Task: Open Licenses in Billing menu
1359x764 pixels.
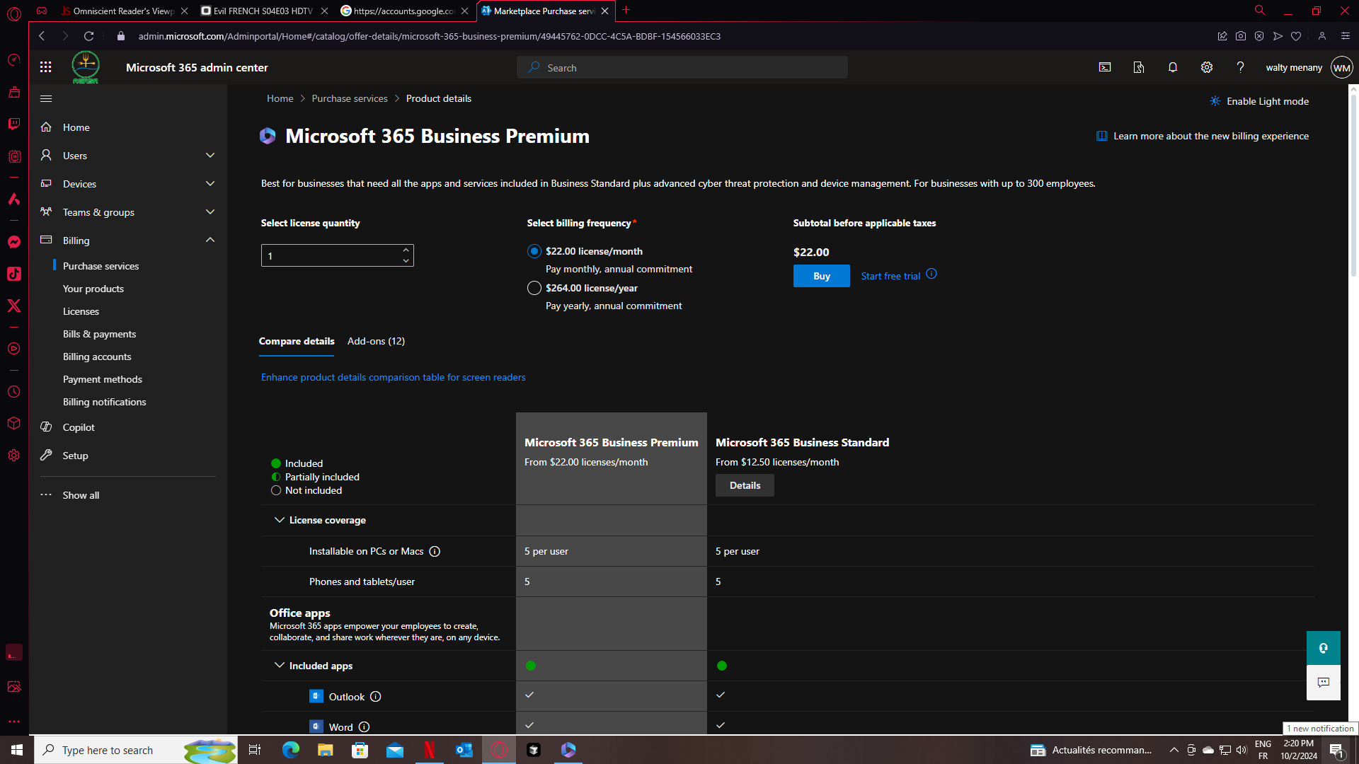Action: pyautogui.click(x=81, y=311)
